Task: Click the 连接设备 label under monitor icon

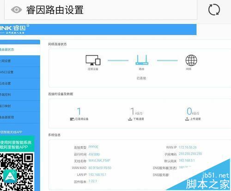Action: coord(93,69)
